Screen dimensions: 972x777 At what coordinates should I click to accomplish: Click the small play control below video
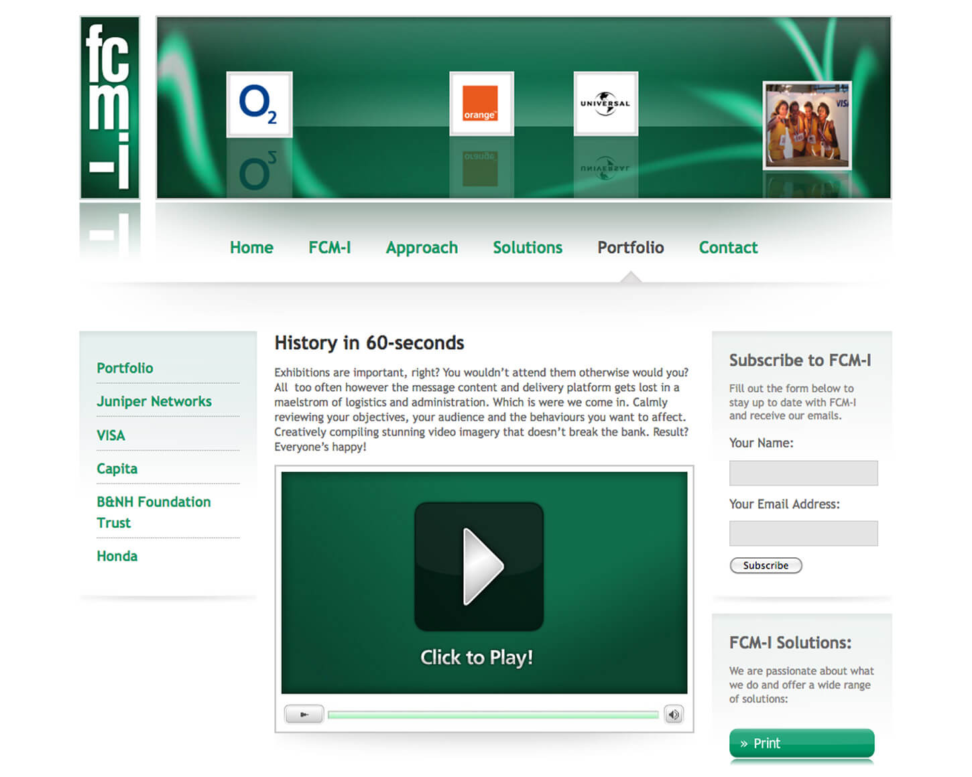pyautogui.click(x=304, y=715)
